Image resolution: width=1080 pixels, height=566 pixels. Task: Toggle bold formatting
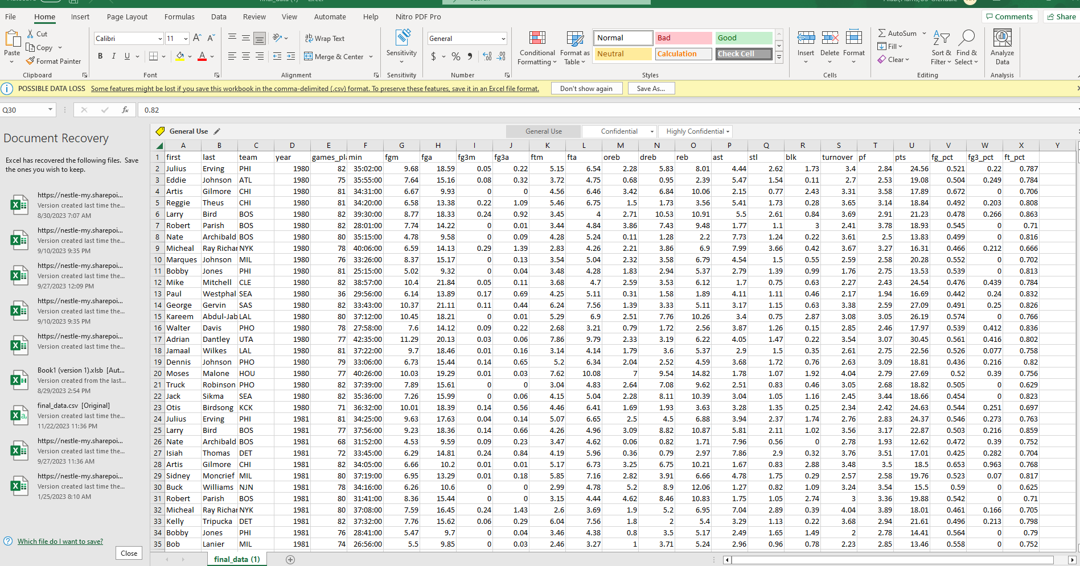[100, 56]
